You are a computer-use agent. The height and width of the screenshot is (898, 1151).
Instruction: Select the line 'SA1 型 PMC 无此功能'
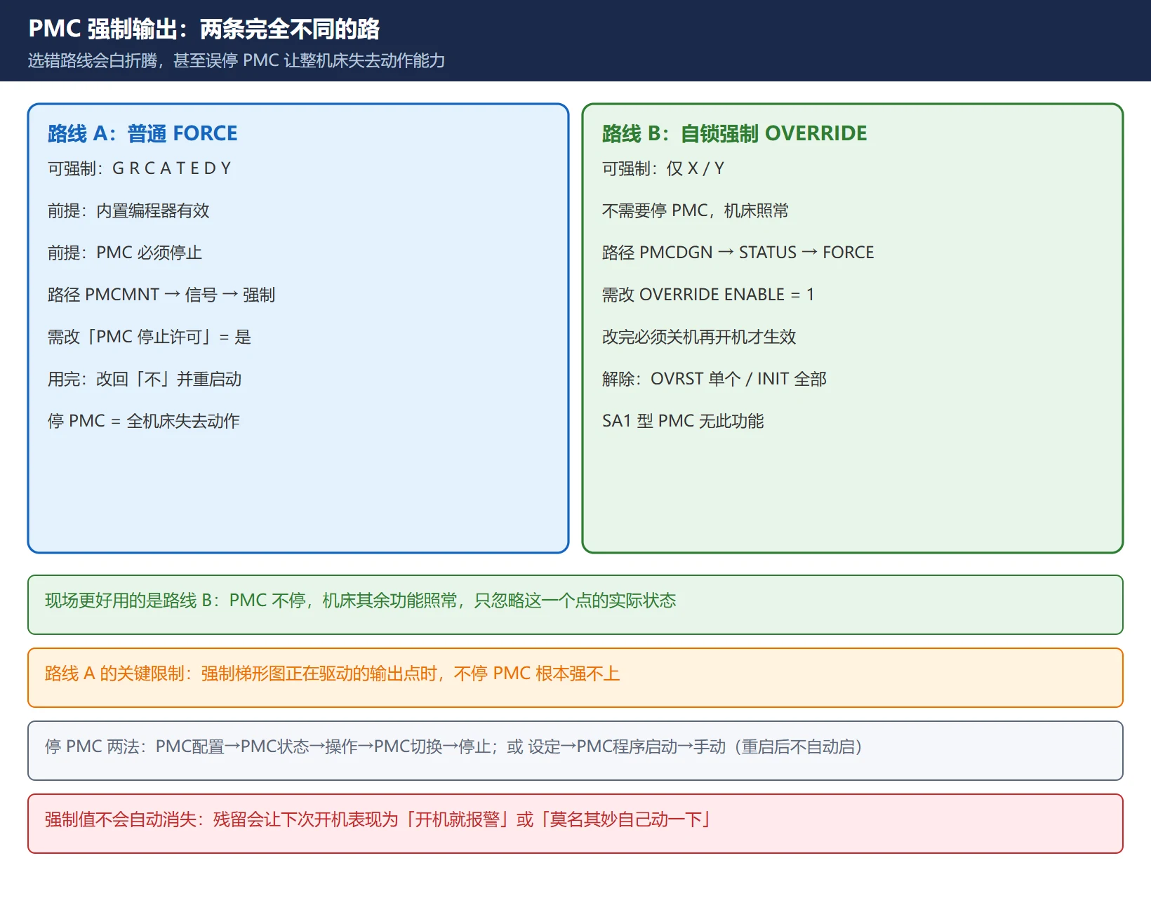[683, 421]
